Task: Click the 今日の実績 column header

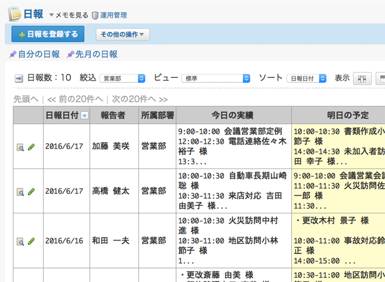Action: pos(233,115)
